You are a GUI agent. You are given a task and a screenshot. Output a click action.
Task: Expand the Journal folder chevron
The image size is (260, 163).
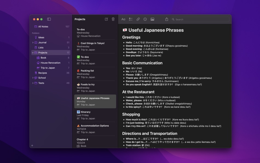tap(33, 43)
